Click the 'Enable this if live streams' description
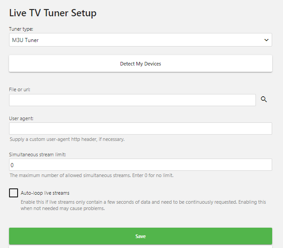This screenshot has width=283, height=248. click(143, 205)
